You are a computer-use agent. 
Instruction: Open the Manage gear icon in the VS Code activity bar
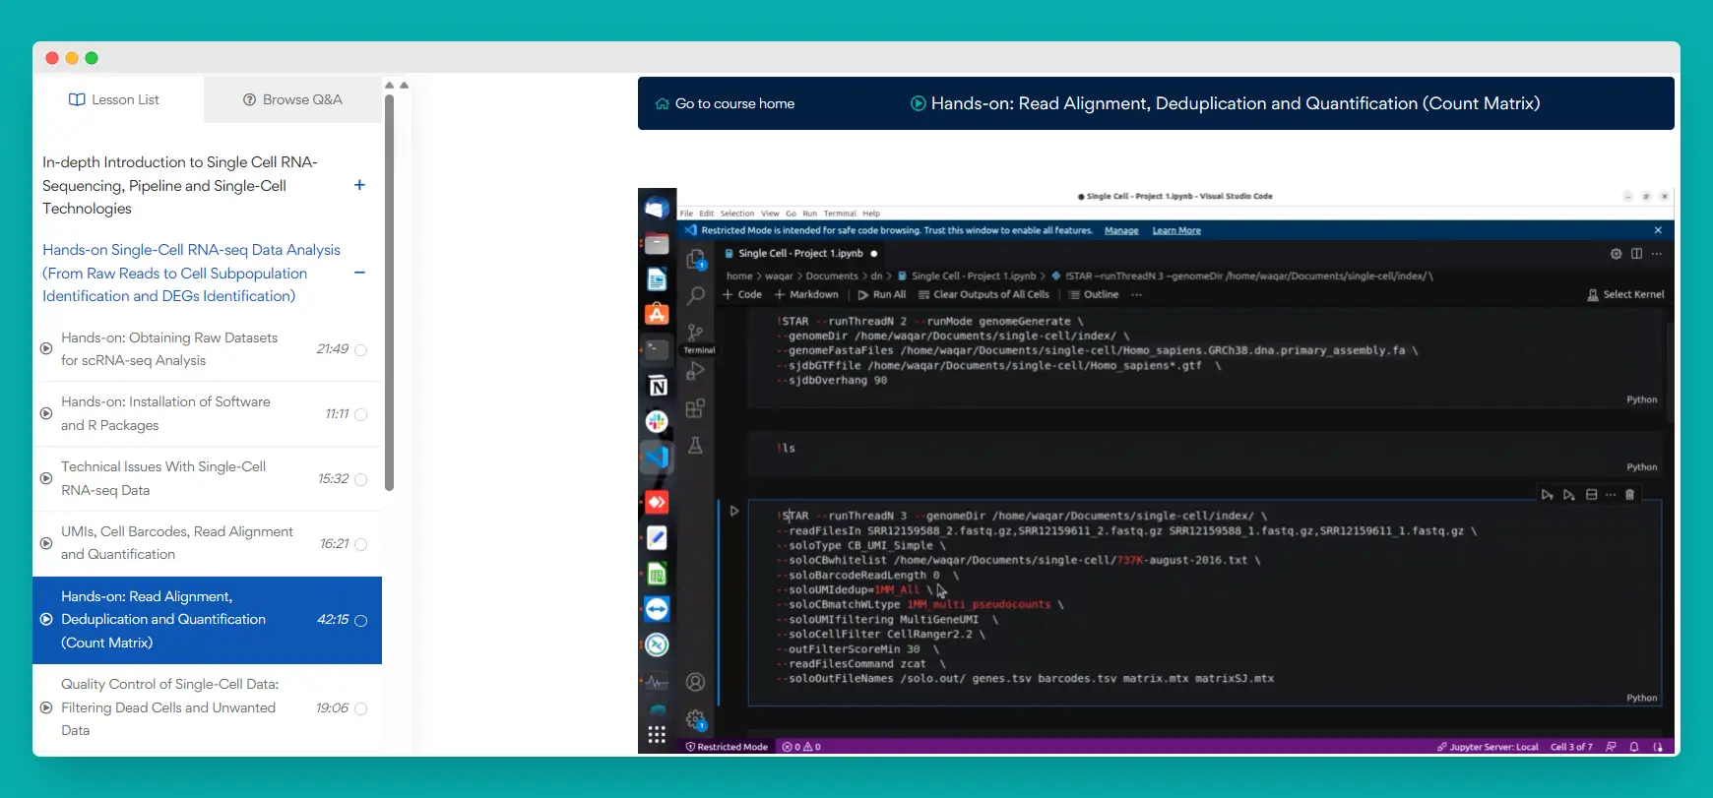695,719
